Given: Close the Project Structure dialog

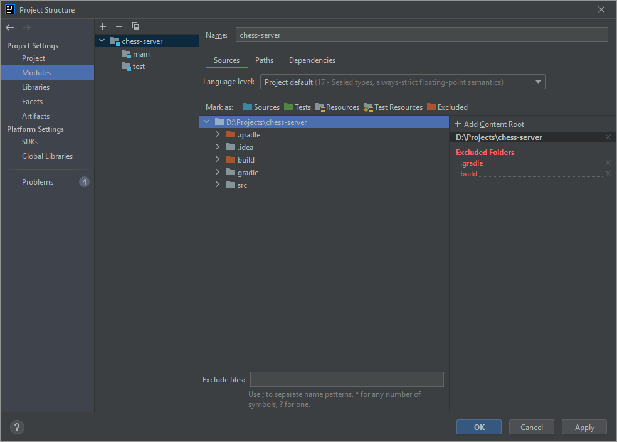Looking at the screenshot, I should tap(601, 9).
